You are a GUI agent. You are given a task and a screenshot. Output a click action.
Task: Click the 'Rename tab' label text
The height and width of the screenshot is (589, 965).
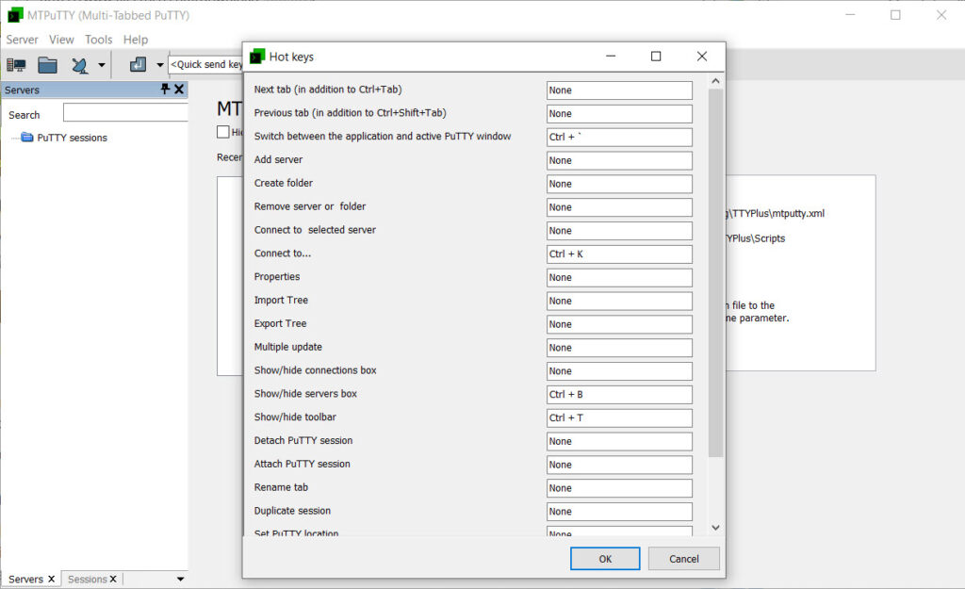coord(281,487)
